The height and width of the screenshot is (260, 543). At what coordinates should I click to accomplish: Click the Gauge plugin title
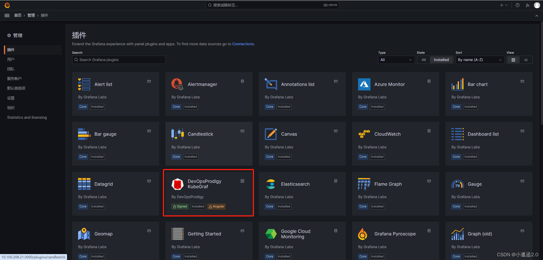coord(475,184)
